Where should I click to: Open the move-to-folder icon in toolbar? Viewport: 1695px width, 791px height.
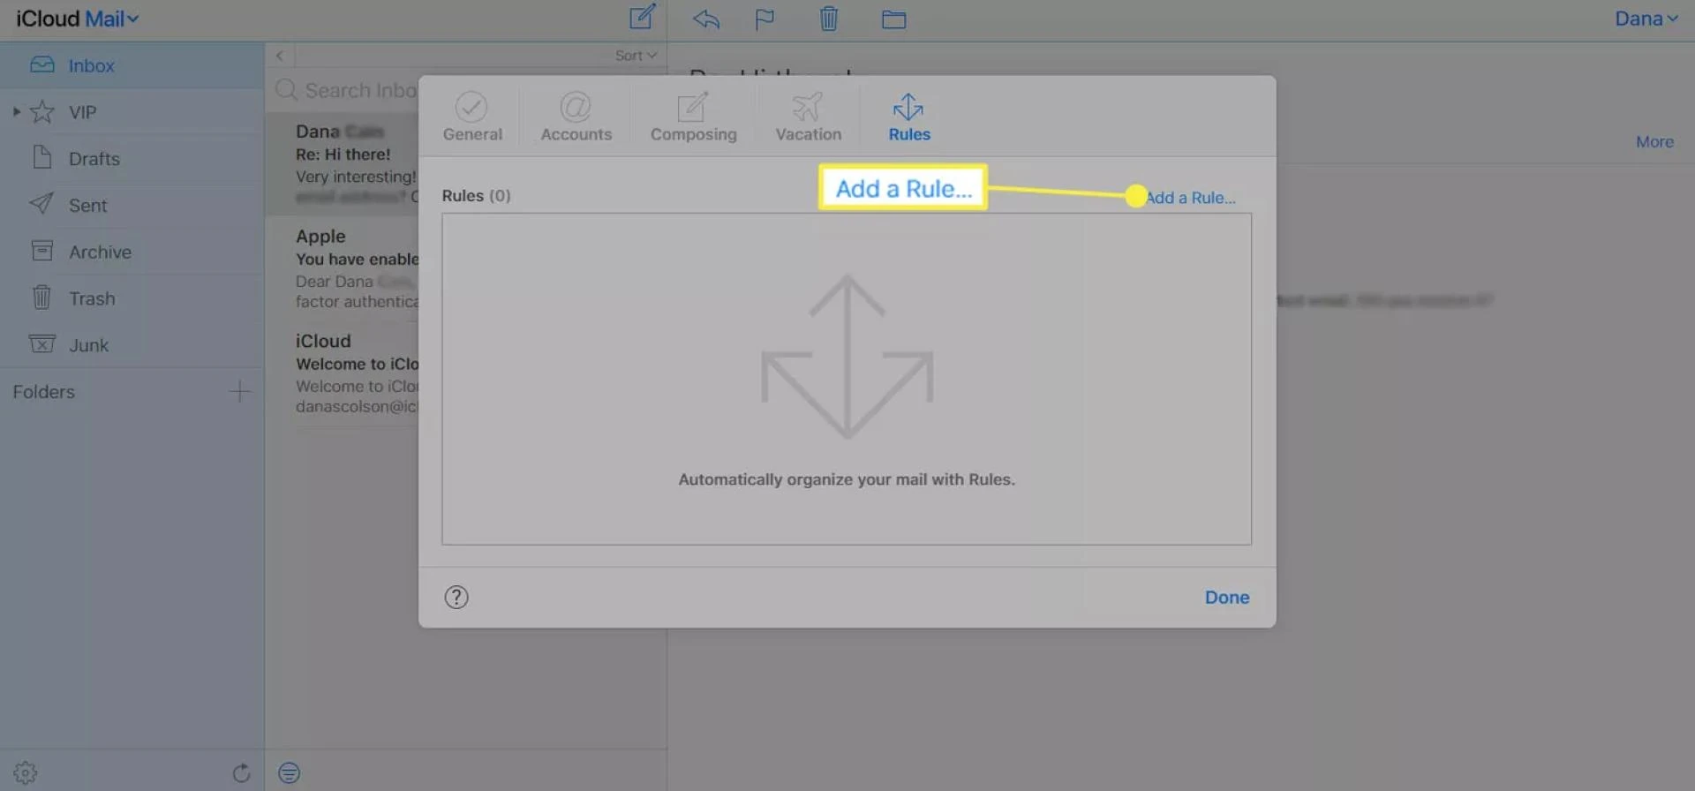pos(893,19)
